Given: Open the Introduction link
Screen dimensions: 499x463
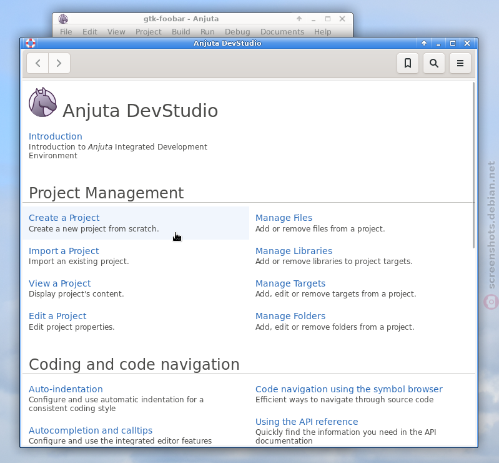Looking at the screenshot, I should pyautogui.click(x=56, y=136).
